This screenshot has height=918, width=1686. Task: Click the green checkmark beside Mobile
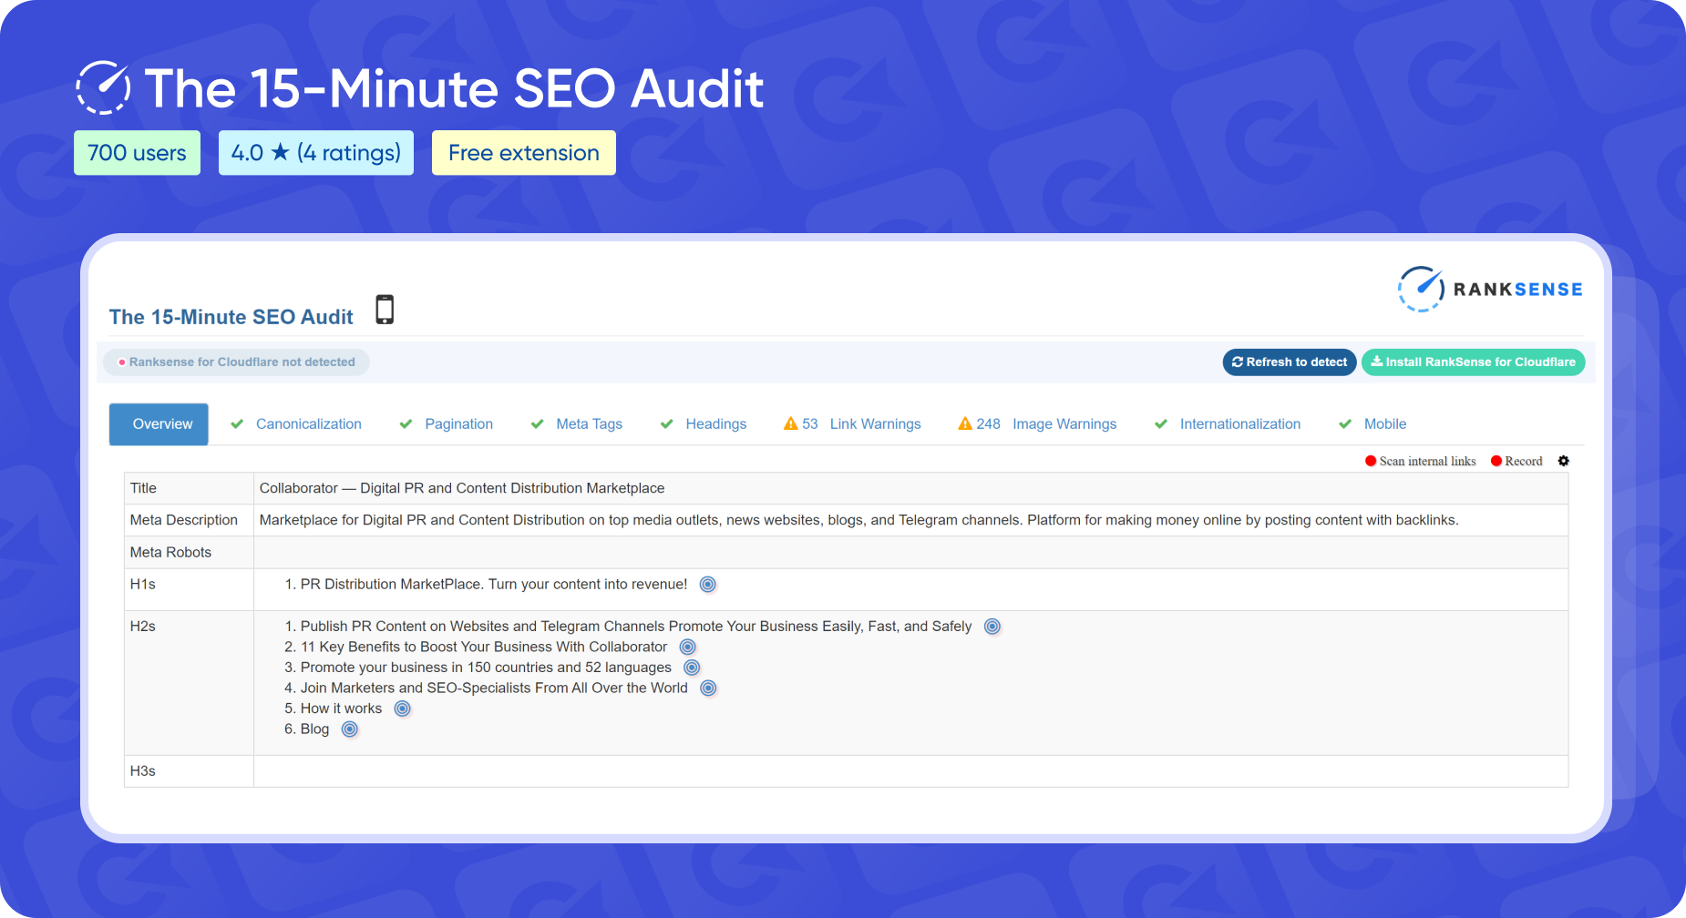1345,423
